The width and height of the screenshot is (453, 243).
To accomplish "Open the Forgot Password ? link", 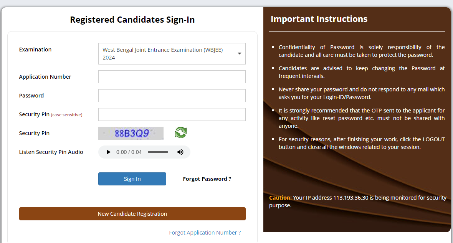I will 207,179.
